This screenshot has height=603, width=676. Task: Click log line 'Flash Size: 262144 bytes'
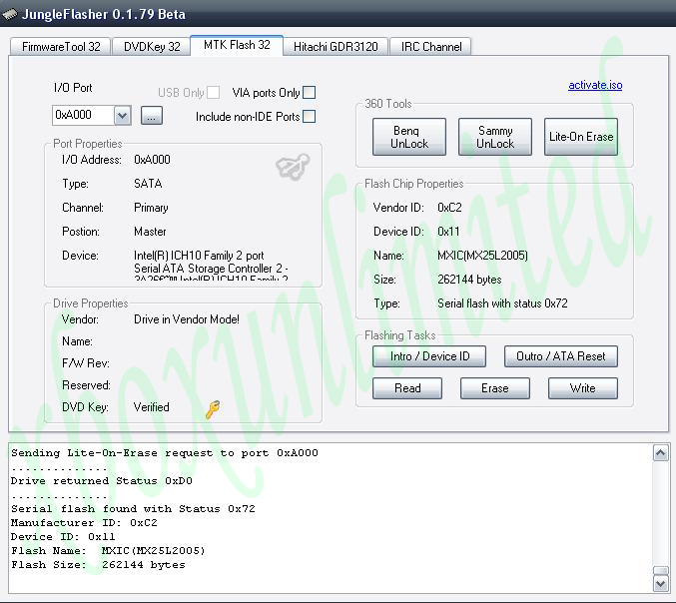point(98,565)
